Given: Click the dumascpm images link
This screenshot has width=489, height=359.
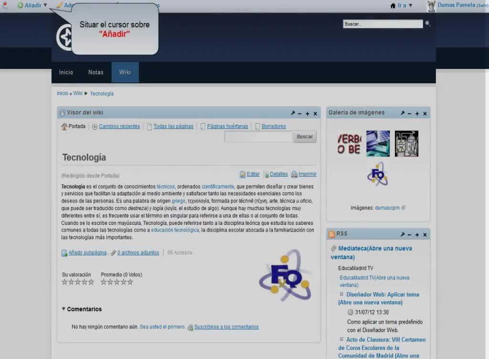Looking at the screenshot, I should 387,208.
